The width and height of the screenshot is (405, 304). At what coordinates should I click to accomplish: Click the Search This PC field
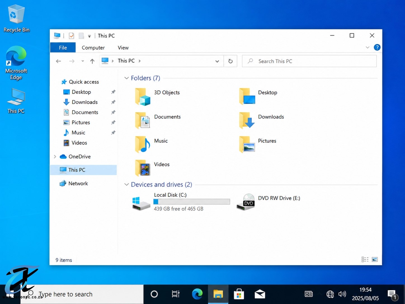coord(309,61)
